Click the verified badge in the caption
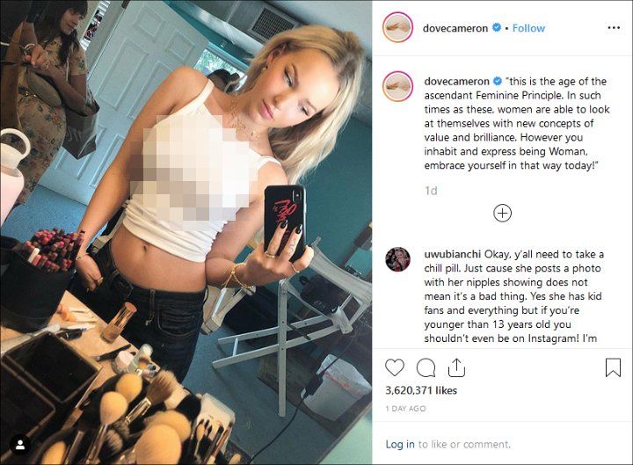Image resolution: width=633 pixels, height=465 pixels. coord(498,81)
